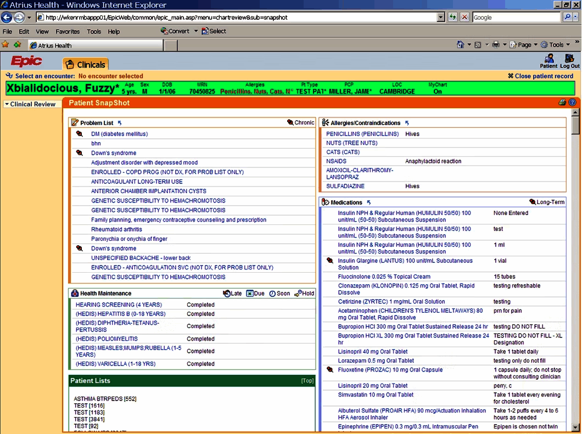
Task: Open the UNSPECIFIED BACKACHE - lower back link
Action: (141, 258)
